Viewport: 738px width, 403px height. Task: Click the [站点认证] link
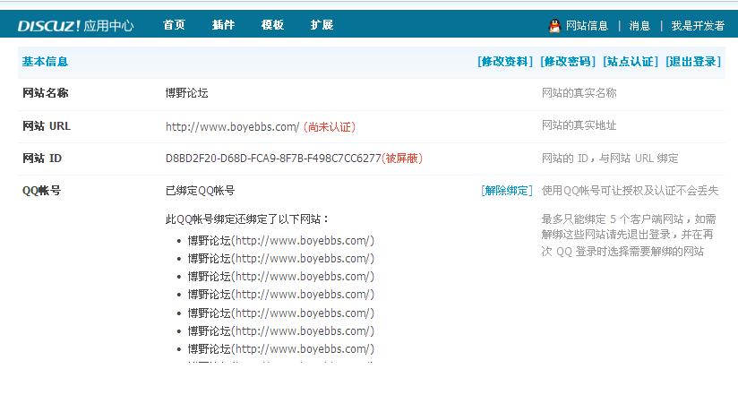point(631,62)
